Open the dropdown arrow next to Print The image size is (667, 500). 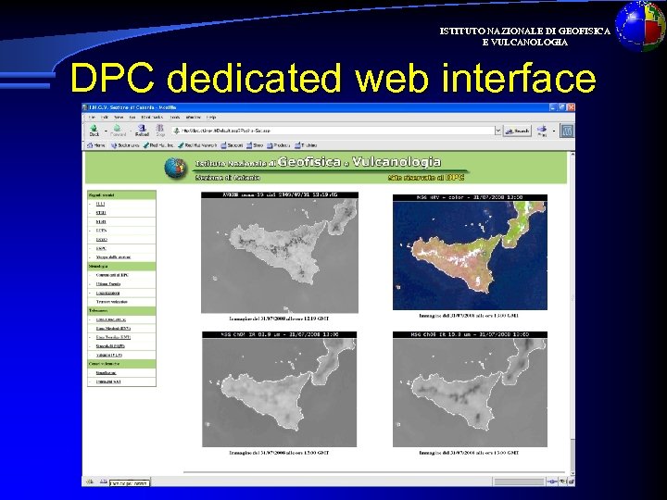(x=553, y=131)
